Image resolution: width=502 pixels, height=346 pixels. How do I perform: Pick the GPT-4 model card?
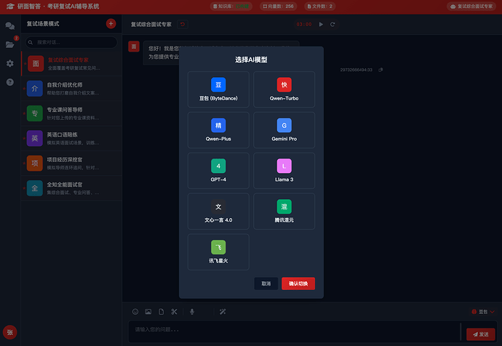pyautogui.click(x=218, y=170)
